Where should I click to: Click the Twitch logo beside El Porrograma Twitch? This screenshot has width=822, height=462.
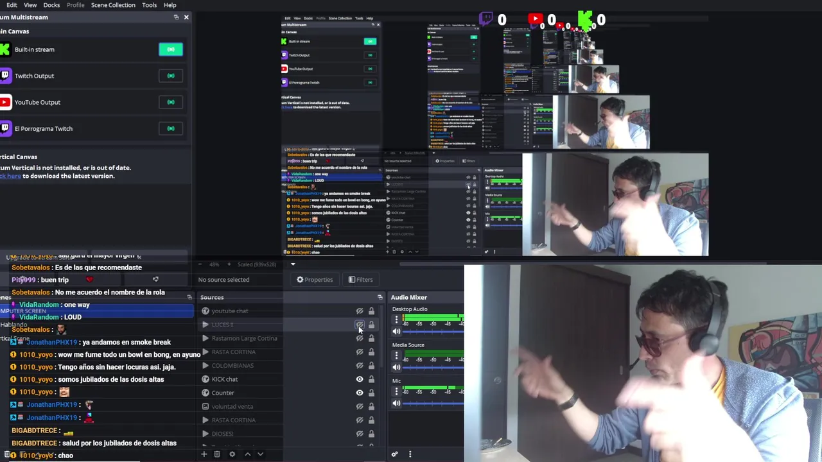(5, 128)
